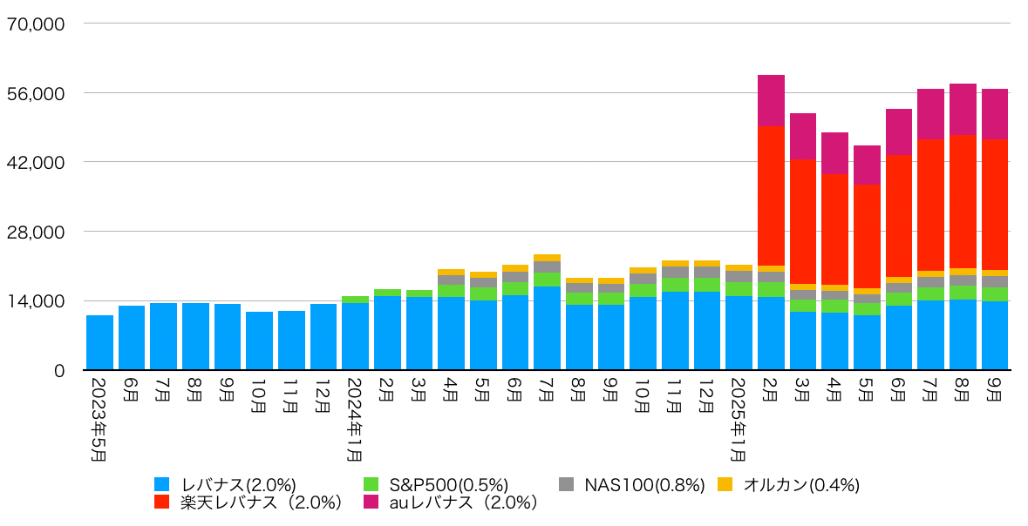
Task: Click the green segment of 2024年1月 bar
Action: [x=355, y=300]
